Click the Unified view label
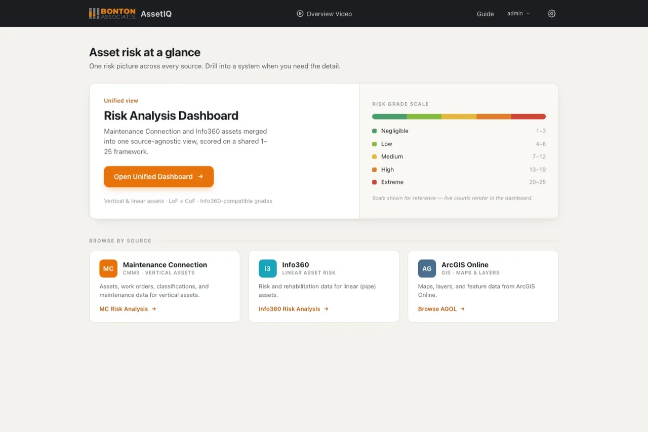Image resolution: width=648 pixels, height=432 pixels. pos(121,101)
